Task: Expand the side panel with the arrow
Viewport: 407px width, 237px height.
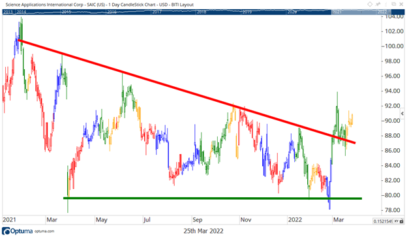Action: click(x=402, y=114)
